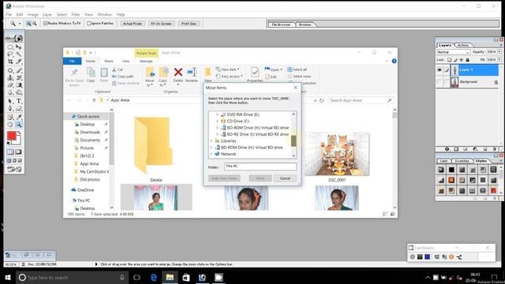Viewport: 505px width, 284px height.
Task: Select the Crop tool
Action: (x=10, y=62)
